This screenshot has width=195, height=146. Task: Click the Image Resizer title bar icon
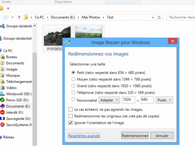tap(68, 42)
